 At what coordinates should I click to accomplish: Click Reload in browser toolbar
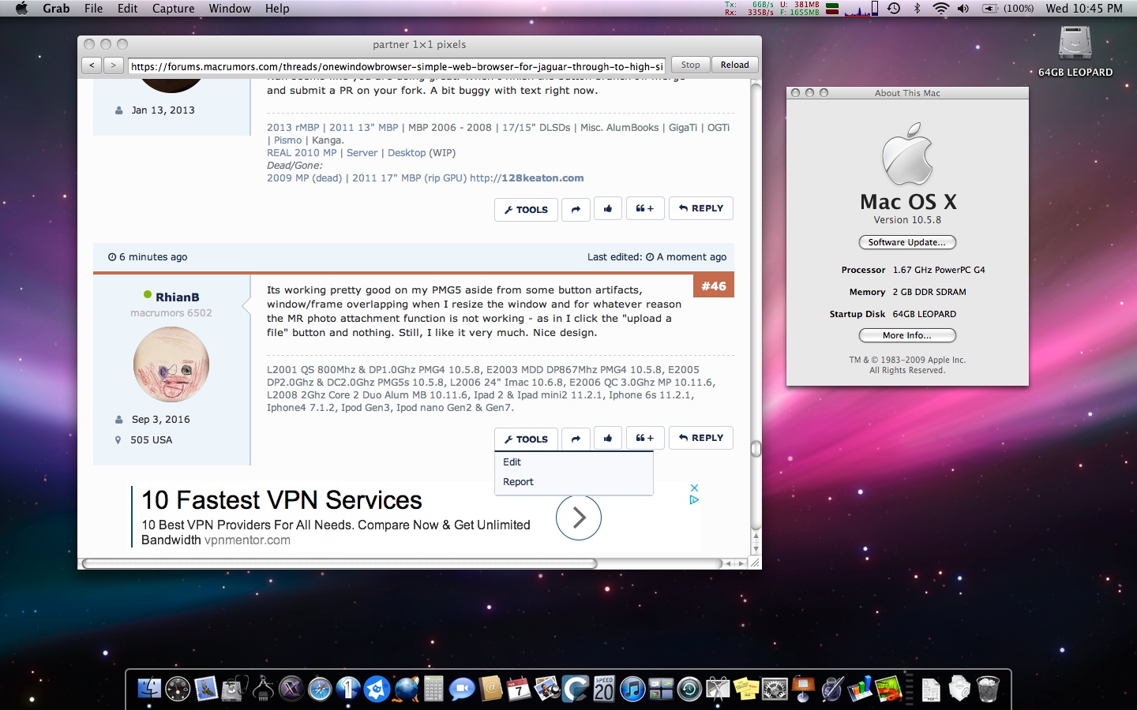734,65
